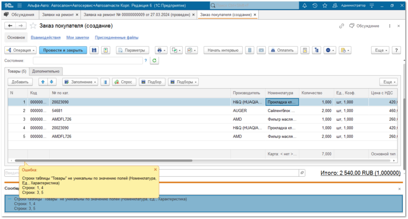Image resolution: width=408 pixels, height=219 pixels.
Task: Close the Заявки на ремонт tab
Action: [x=77, y=15]
